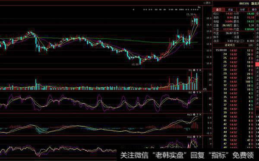Switch to the 分析 tab
This screenshot has width=259, height=161.
pos(242,9)
